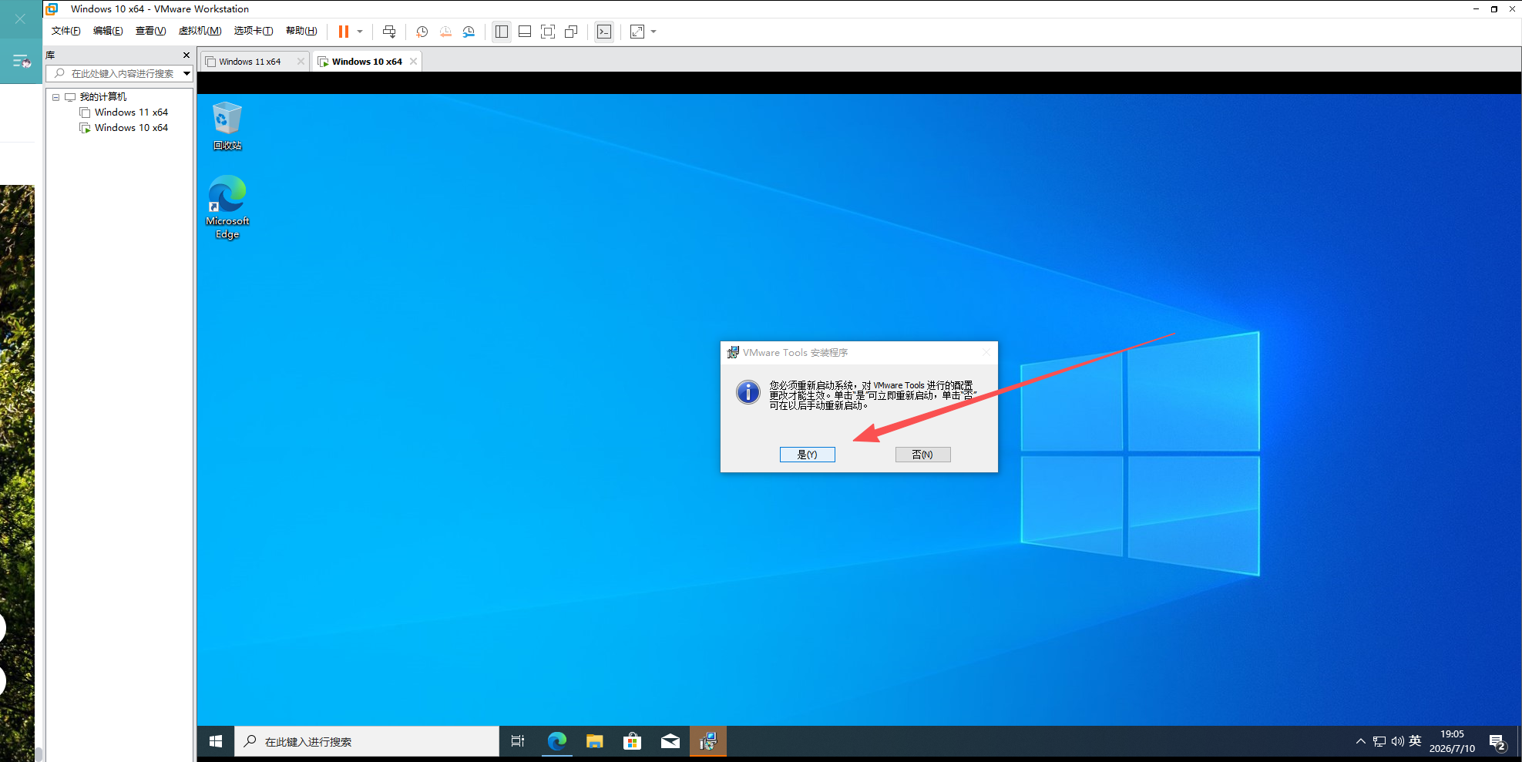The height and width of the screenshot is (762, 1522).
Task: Select the 回收站 desktop icon
Action: point(227,126)
